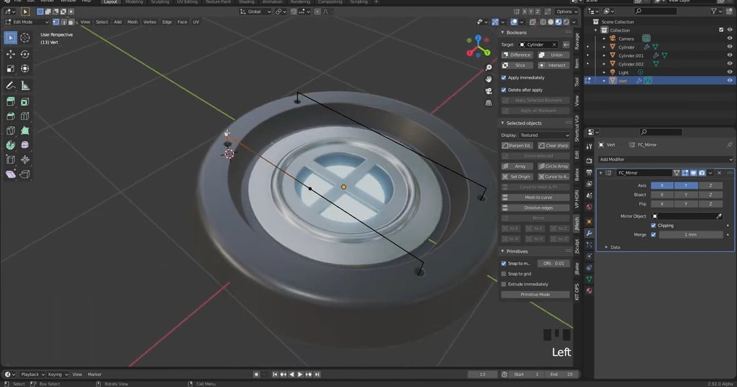Open the Add Modifier dropdown
Screen dimensions: 737x387
(666, 159)
